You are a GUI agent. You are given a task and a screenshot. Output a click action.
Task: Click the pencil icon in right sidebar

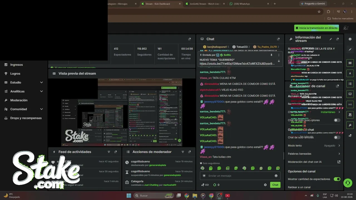click(350, 49)
